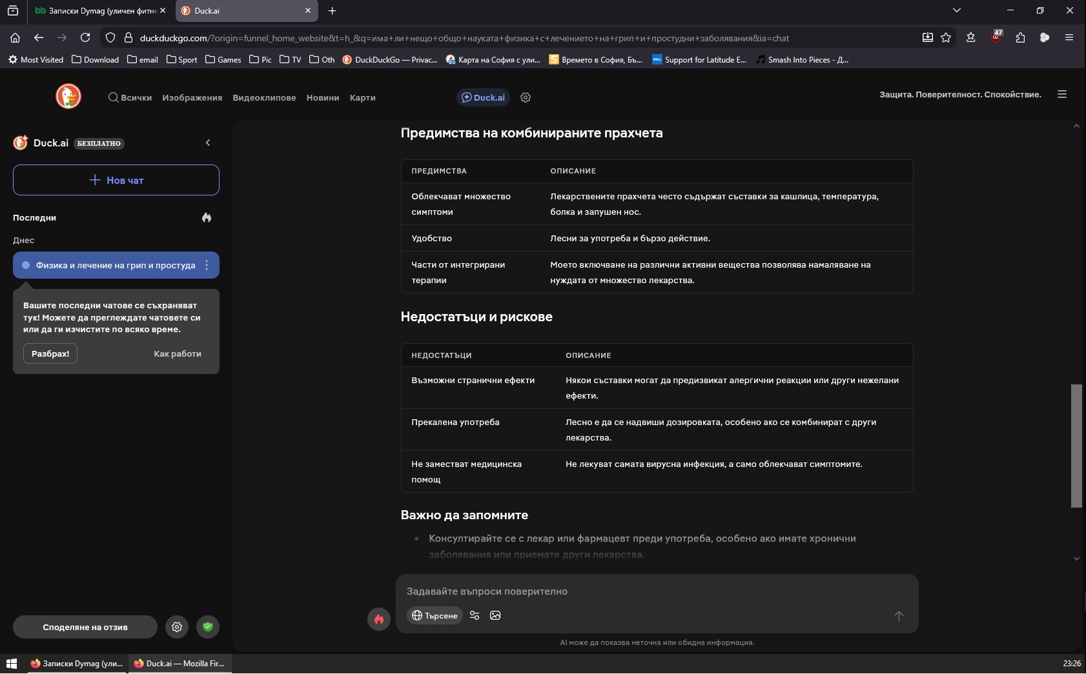Toggle the Търсене web search button
Viewport: 1086px width, 674px height.
tap(435, 615)
